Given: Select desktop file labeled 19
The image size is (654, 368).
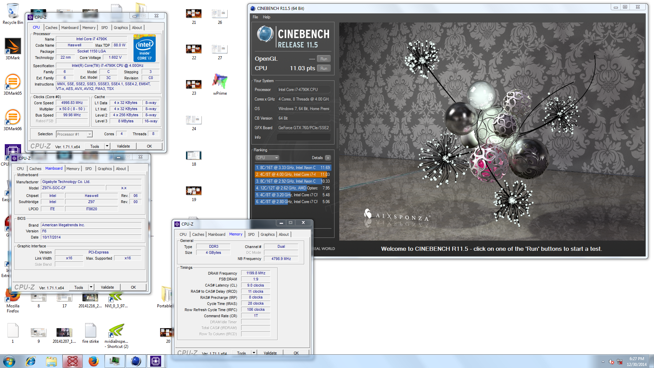Looking at the screenshot, I should point(194,194).
